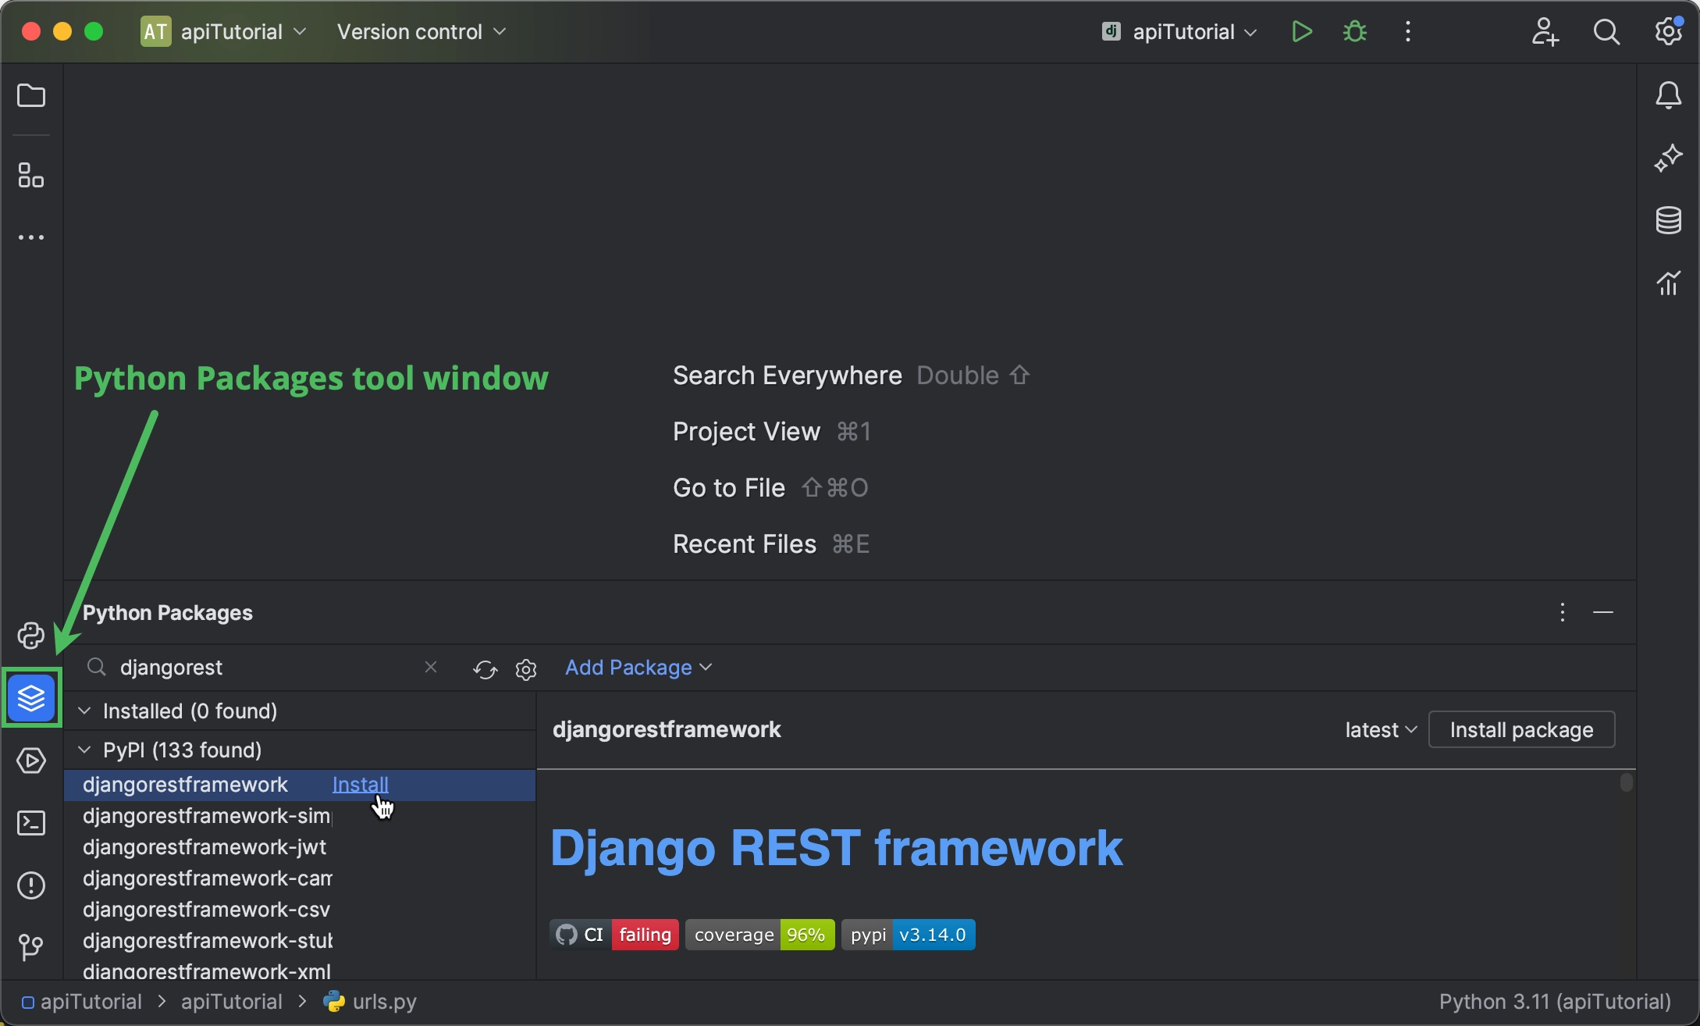The image size is (1700, 1026).
Task: Open the latest version dropdown
Action: pos(1380,729)
